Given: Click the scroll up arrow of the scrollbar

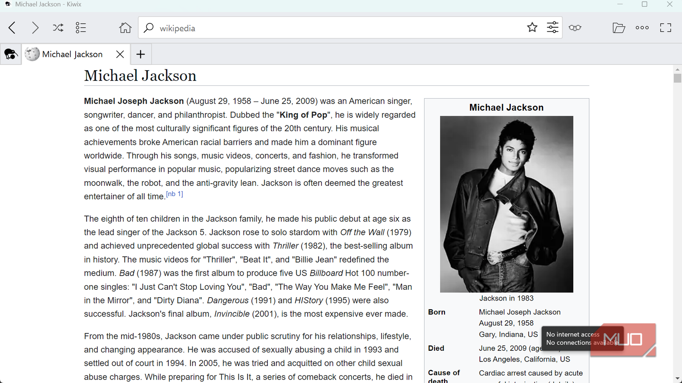Looking at the screenshot, I should click(677, 69).
